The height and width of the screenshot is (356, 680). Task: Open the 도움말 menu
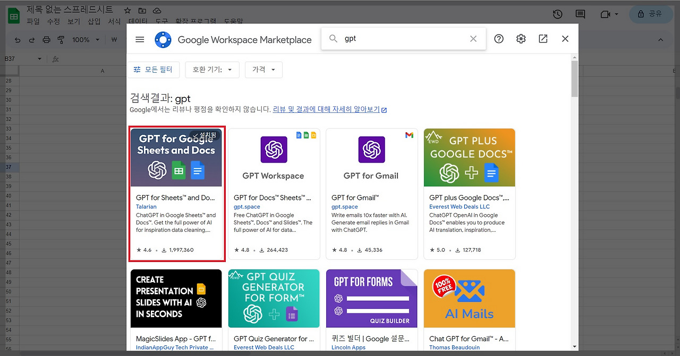233,21
